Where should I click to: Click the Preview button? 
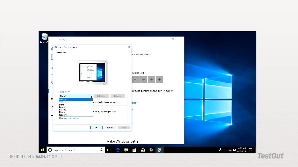(x=118, y=96)
